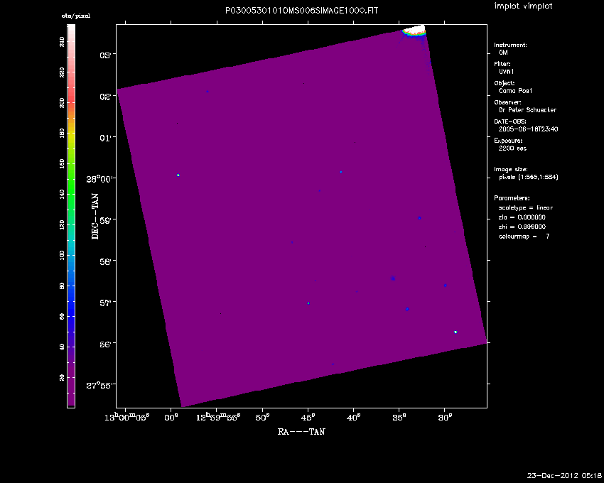Click observer name Dr Peter Schuecker
604x483 pixels.
527,110
